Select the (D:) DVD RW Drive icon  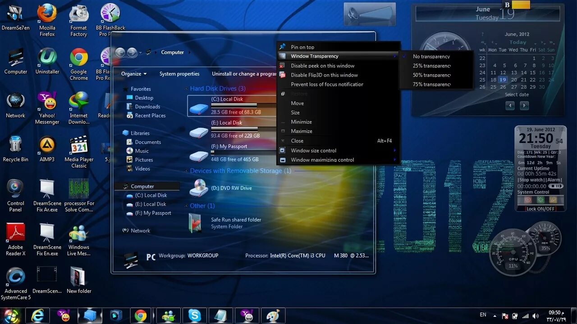[x=198, y=188]
